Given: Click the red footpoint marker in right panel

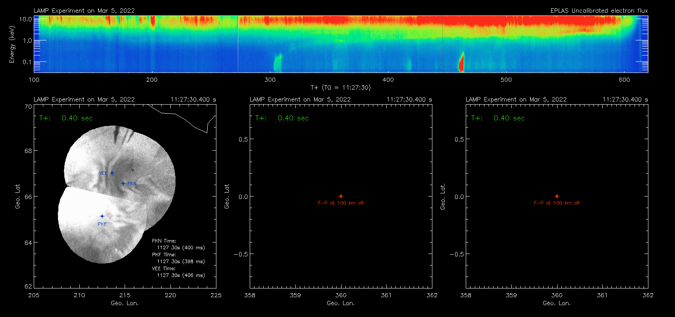Looking at the screenshot, I should [x=557, y=196].
